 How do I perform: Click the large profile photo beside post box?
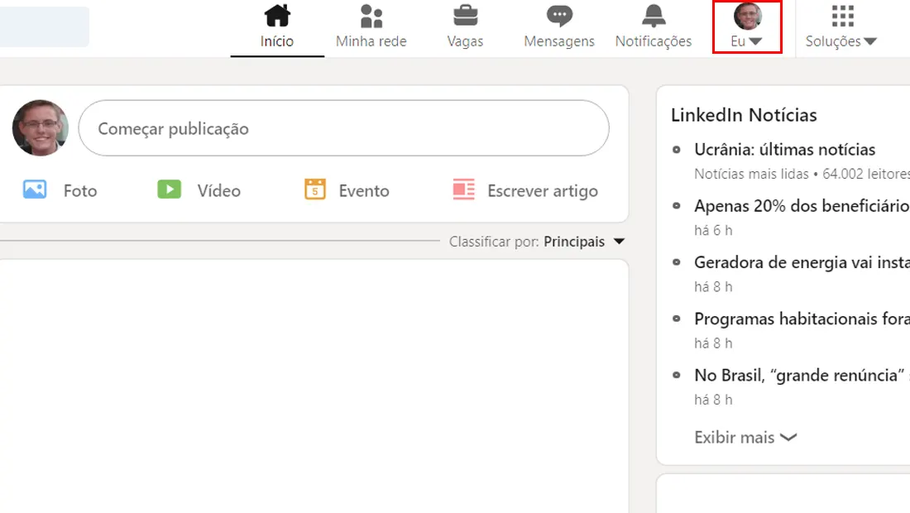[x=41, y=127]
